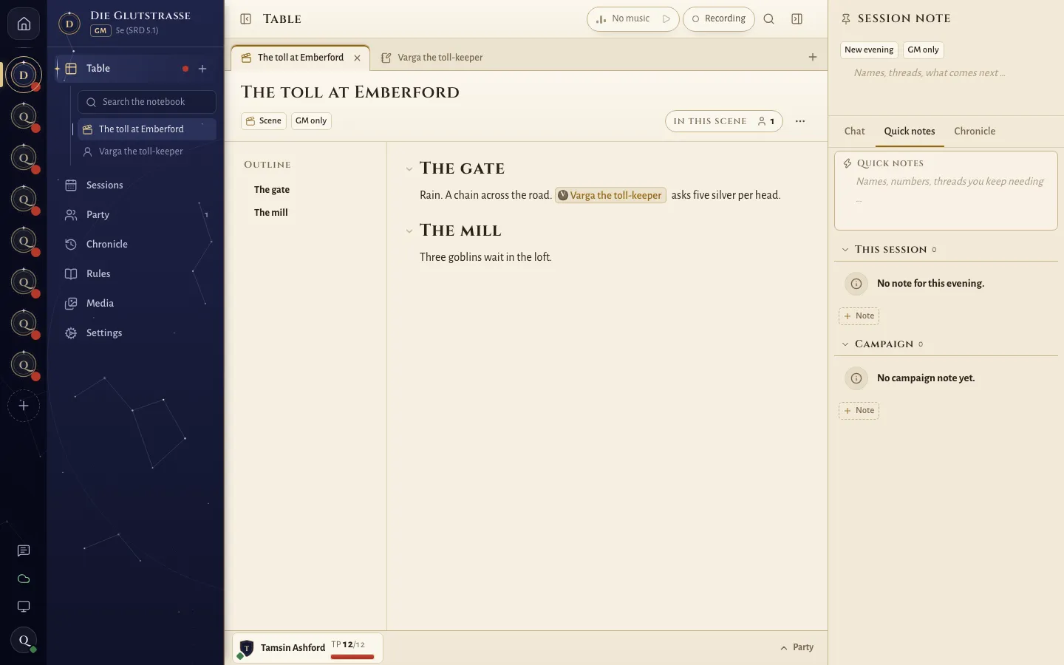Open a new tab with the plus icon
This screenshot has height=665, width=1064.
tap(813, 57)
